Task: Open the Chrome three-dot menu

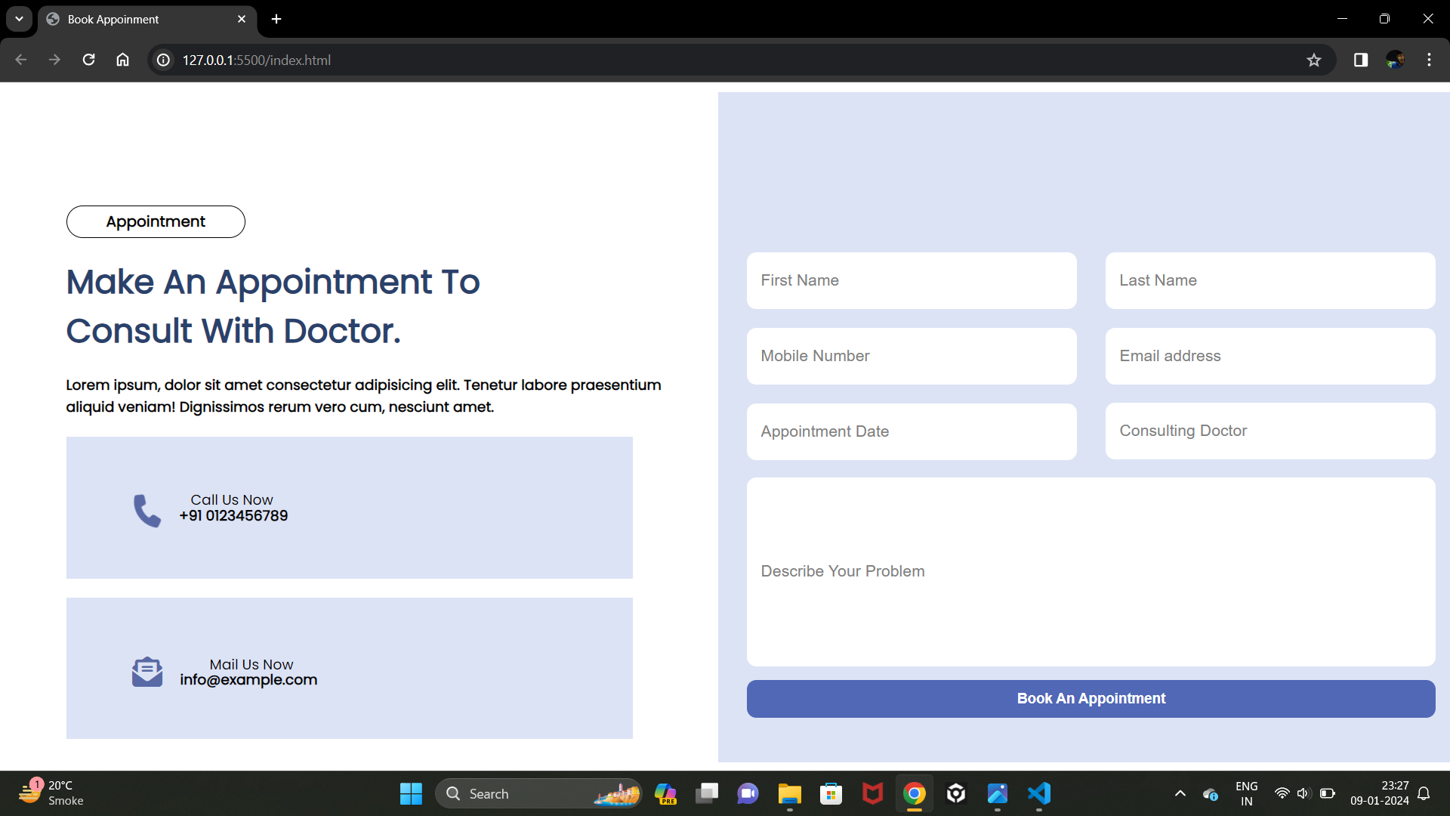Action: point(1429,60)
